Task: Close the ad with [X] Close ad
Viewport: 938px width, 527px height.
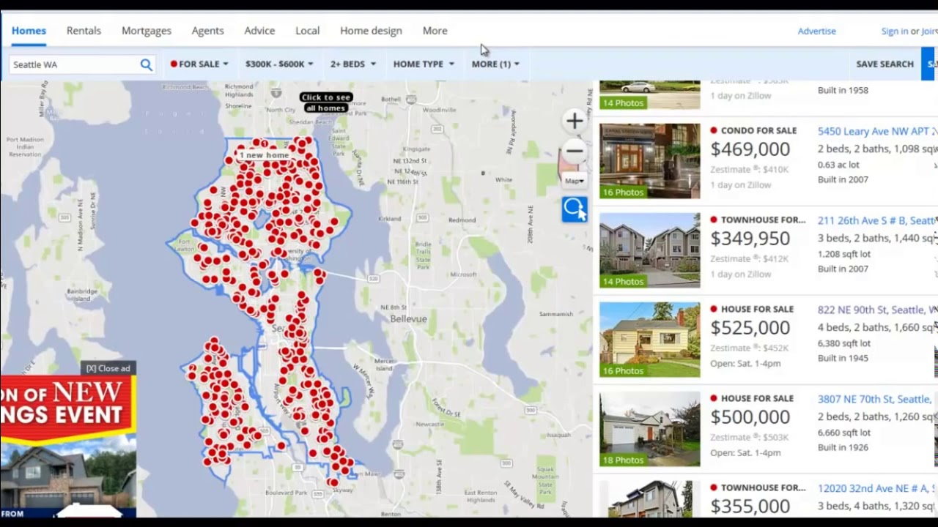Action: [x=108, y=368]
